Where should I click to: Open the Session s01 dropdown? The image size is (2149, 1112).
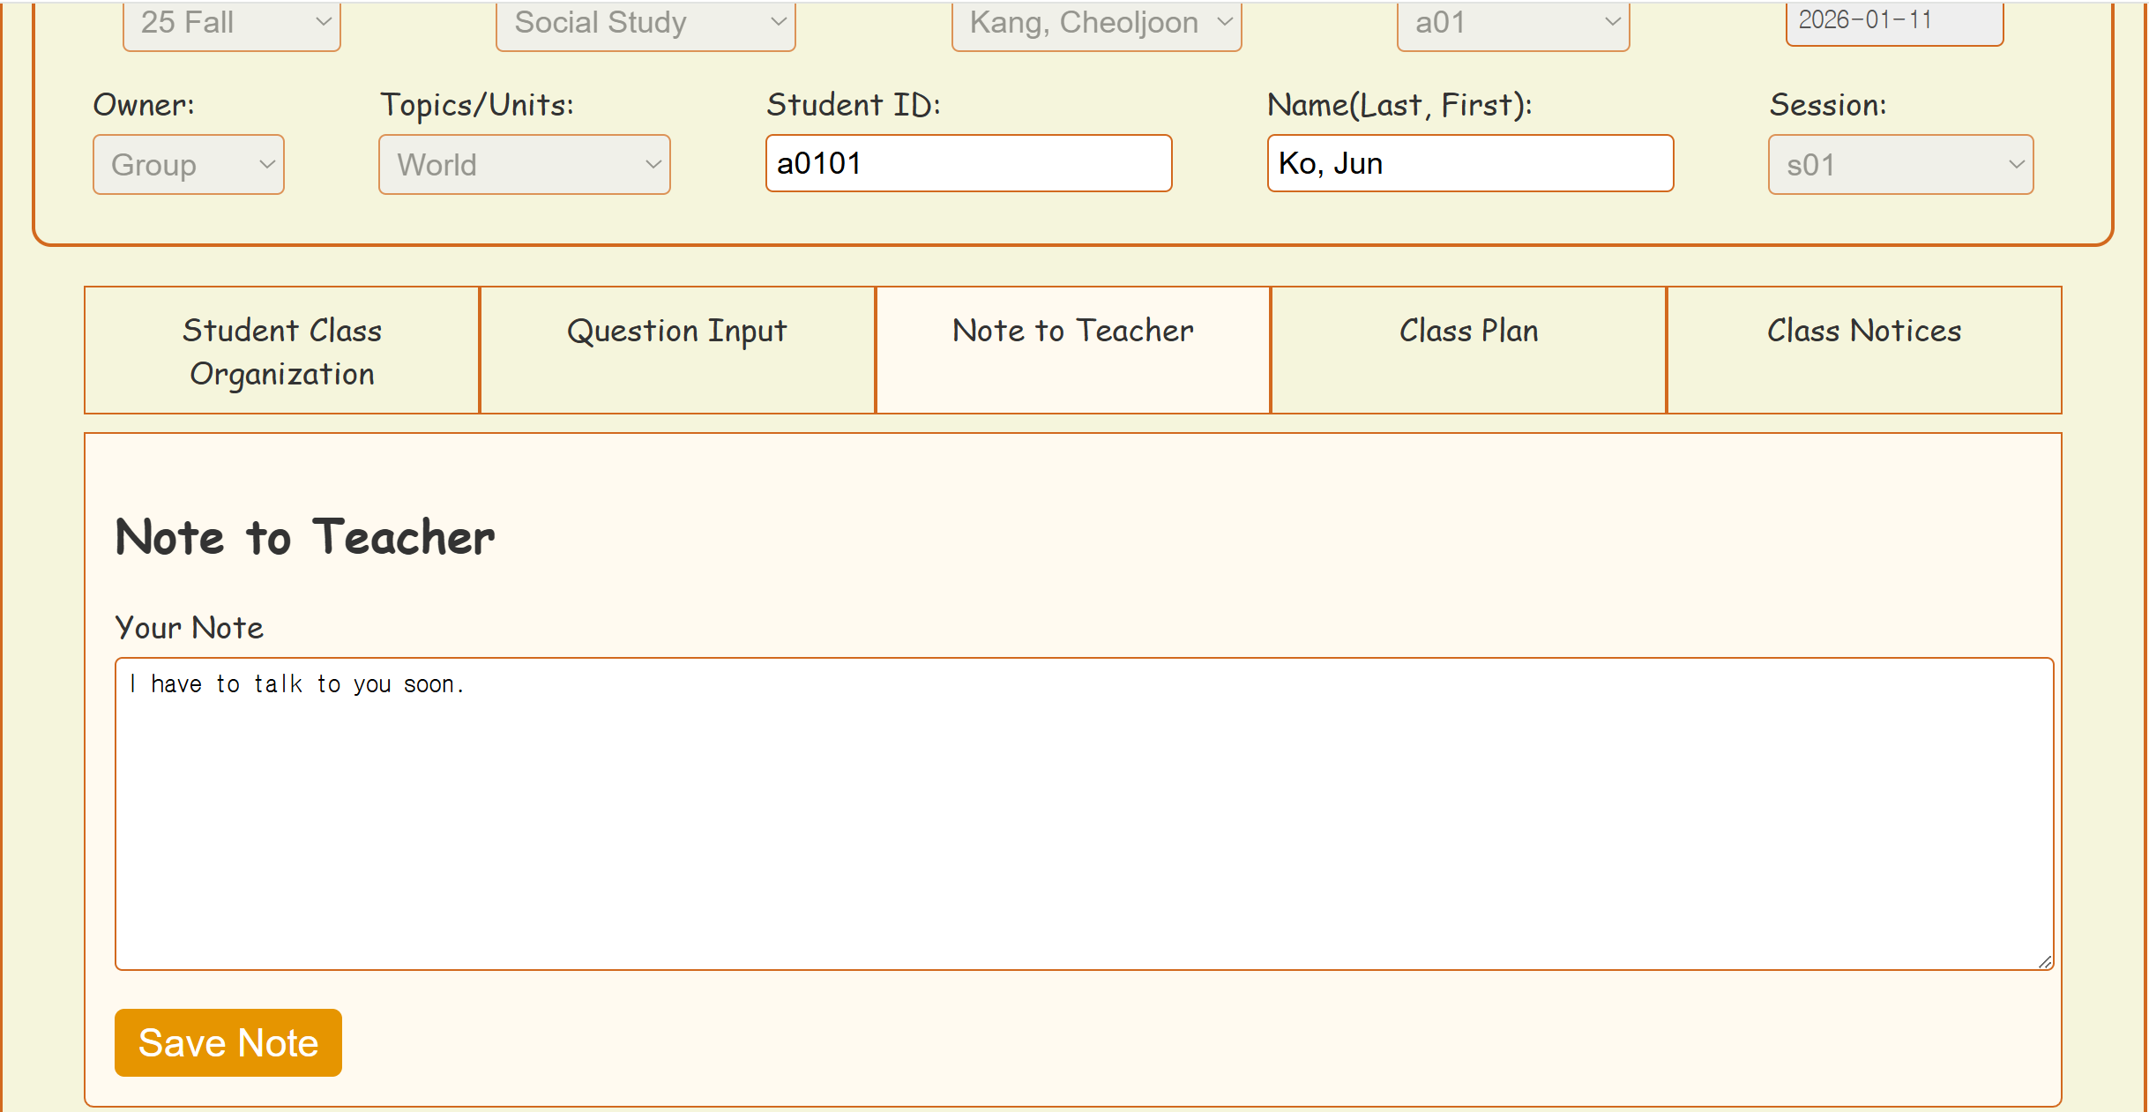tap(1900, 165)
